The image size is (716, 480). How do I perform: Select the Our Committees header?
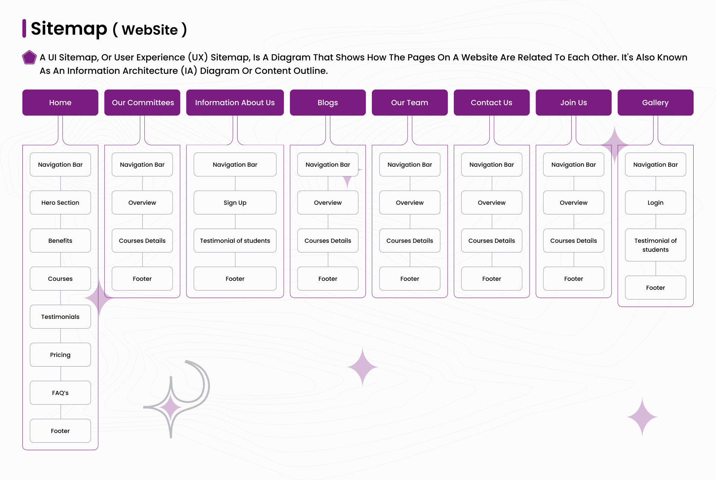(142, 103)
